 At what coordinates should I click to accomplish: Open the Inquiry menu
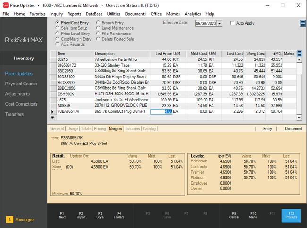56,14
